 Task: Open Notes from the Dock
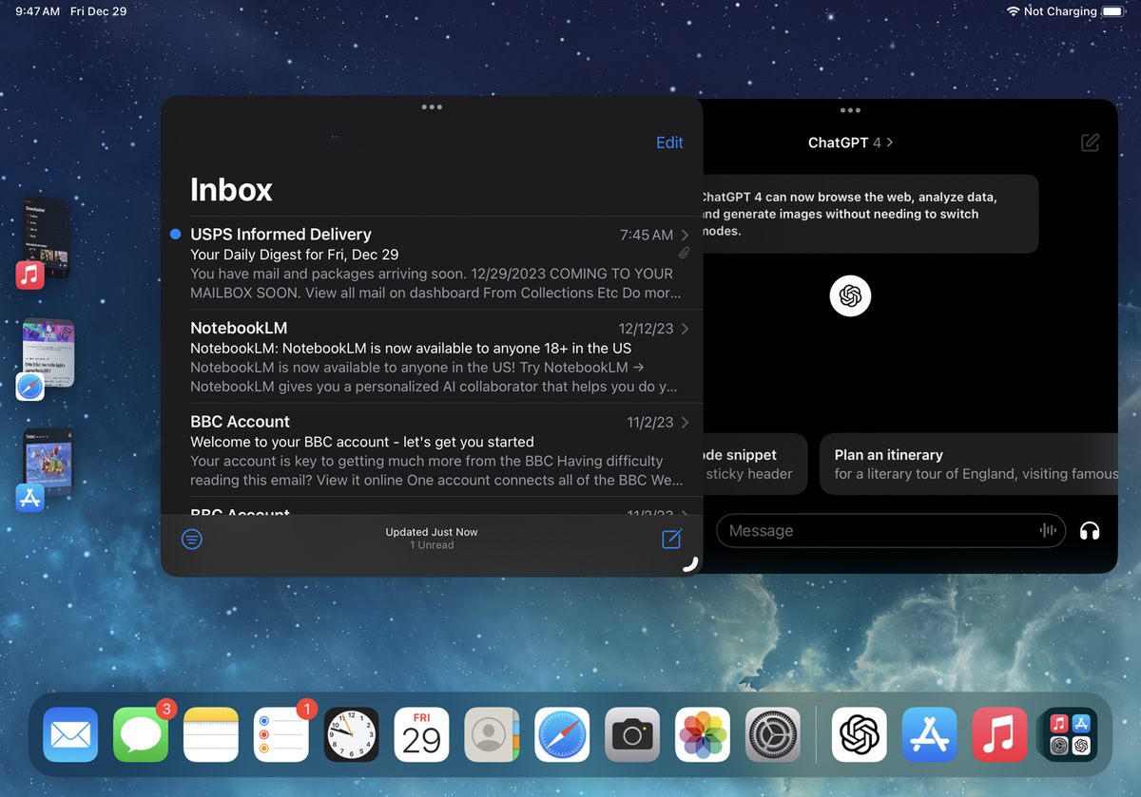pos(211,734)
